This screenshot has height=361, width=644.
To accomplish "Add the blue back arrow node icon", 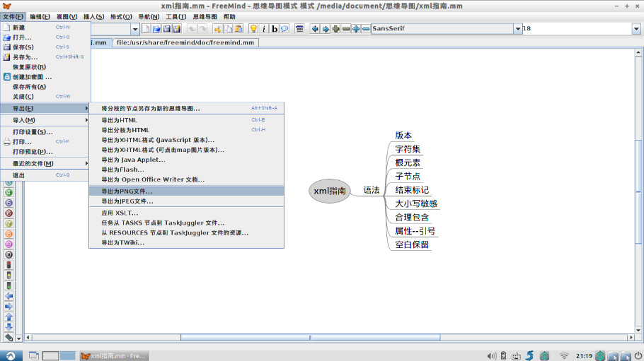I will (x=8, y=296).
